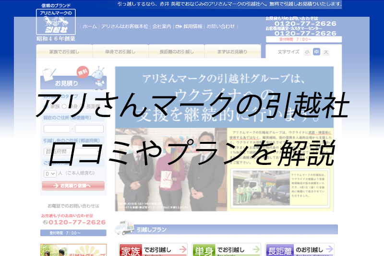This screenshot has height=256, width=384.
Task: Set text size to 大
Action: coord(326,52)
